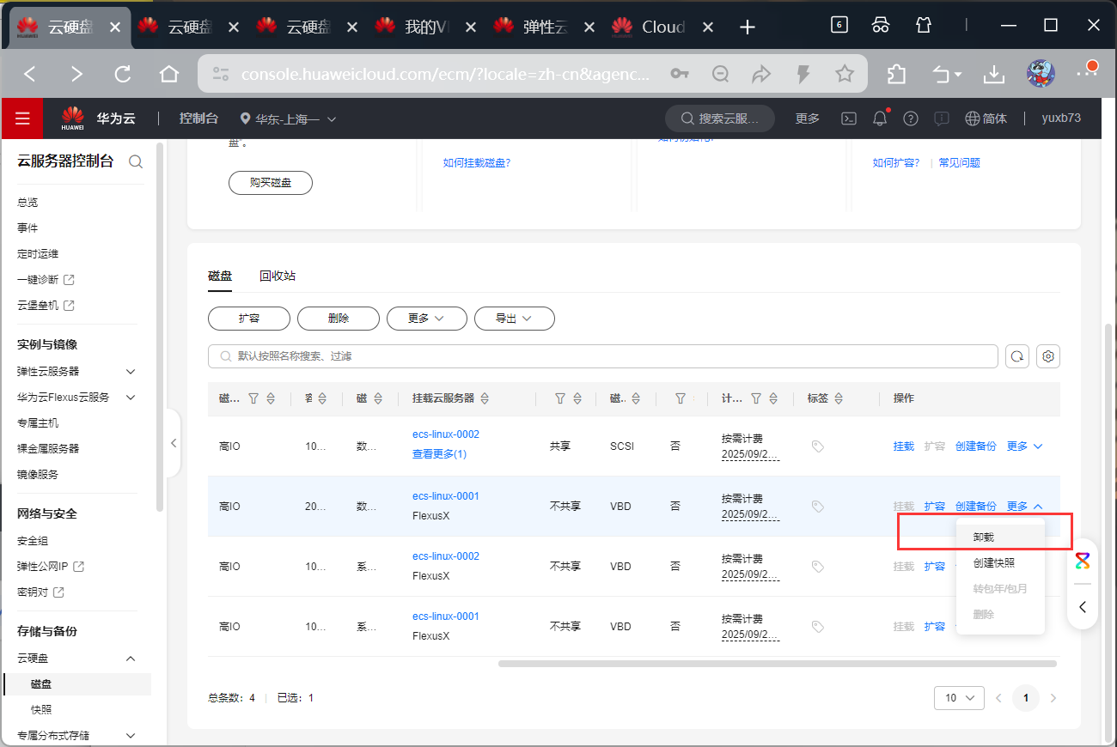The image size is (1117, 747).
Task: Open new browser tab with plus
Action: point(748,27)
